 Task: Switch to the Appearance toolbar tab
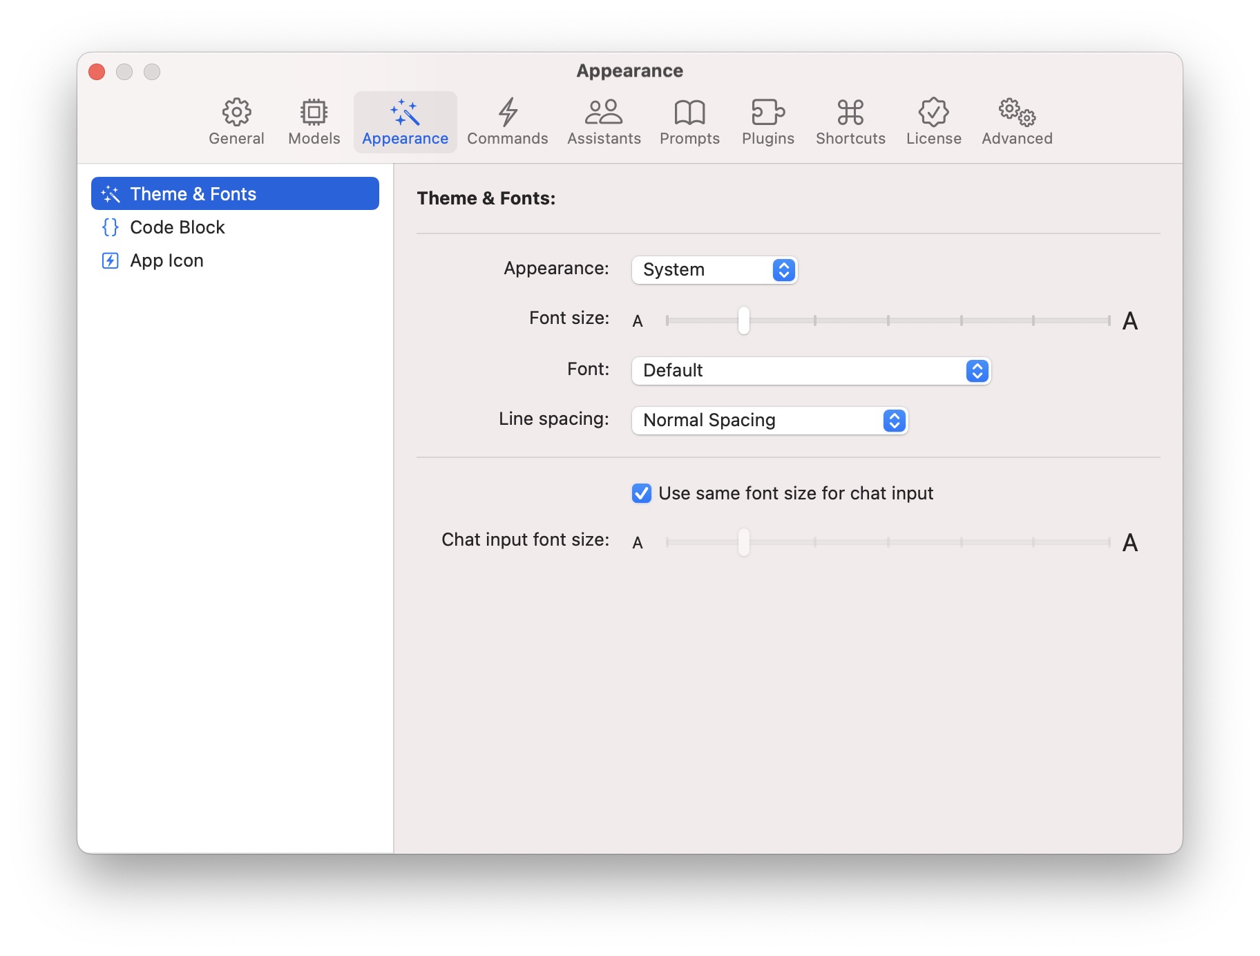(405, 122)
